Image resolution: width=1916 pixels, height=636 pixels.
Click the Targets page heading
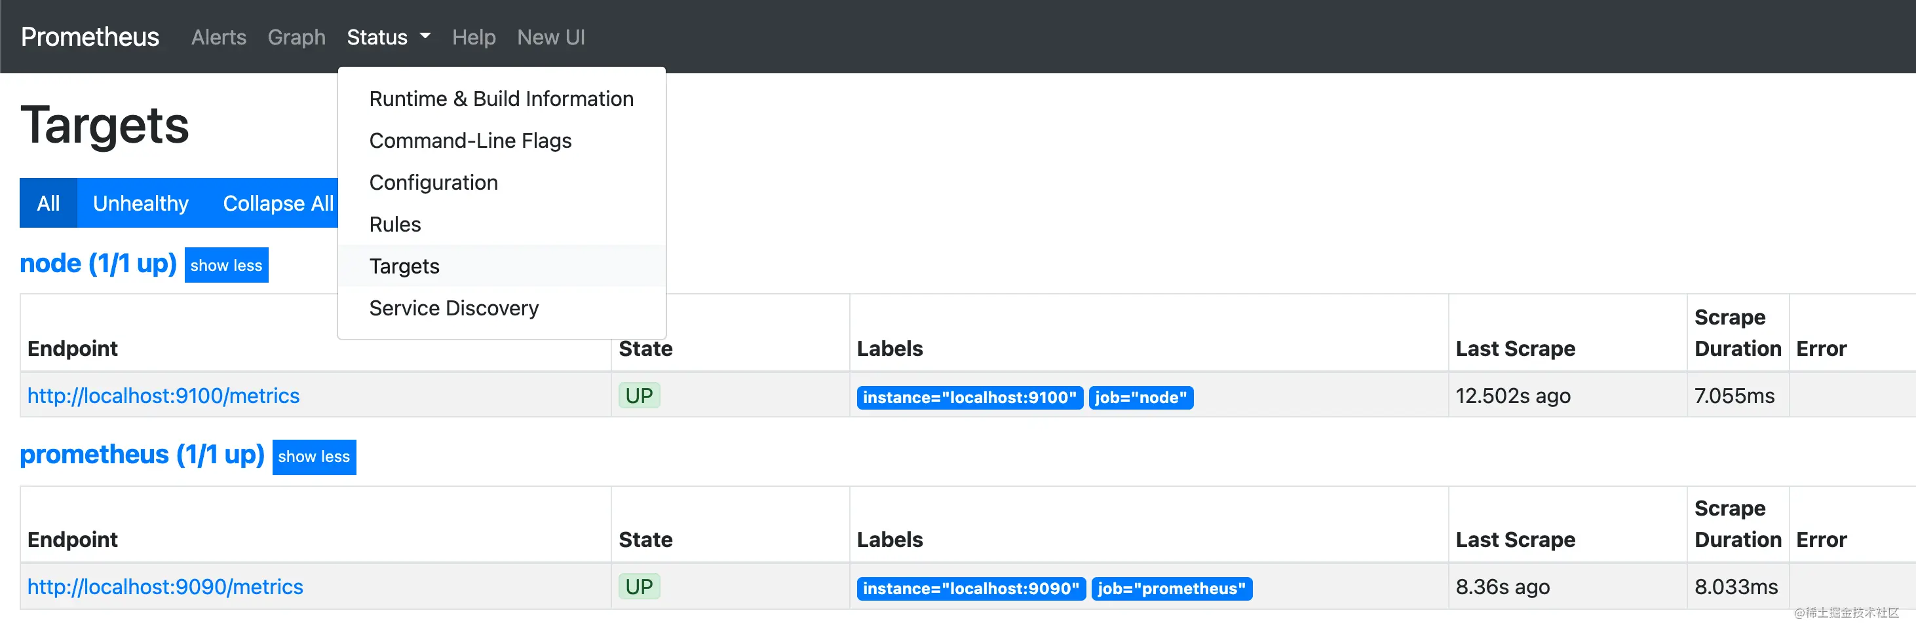pos(105,125)
